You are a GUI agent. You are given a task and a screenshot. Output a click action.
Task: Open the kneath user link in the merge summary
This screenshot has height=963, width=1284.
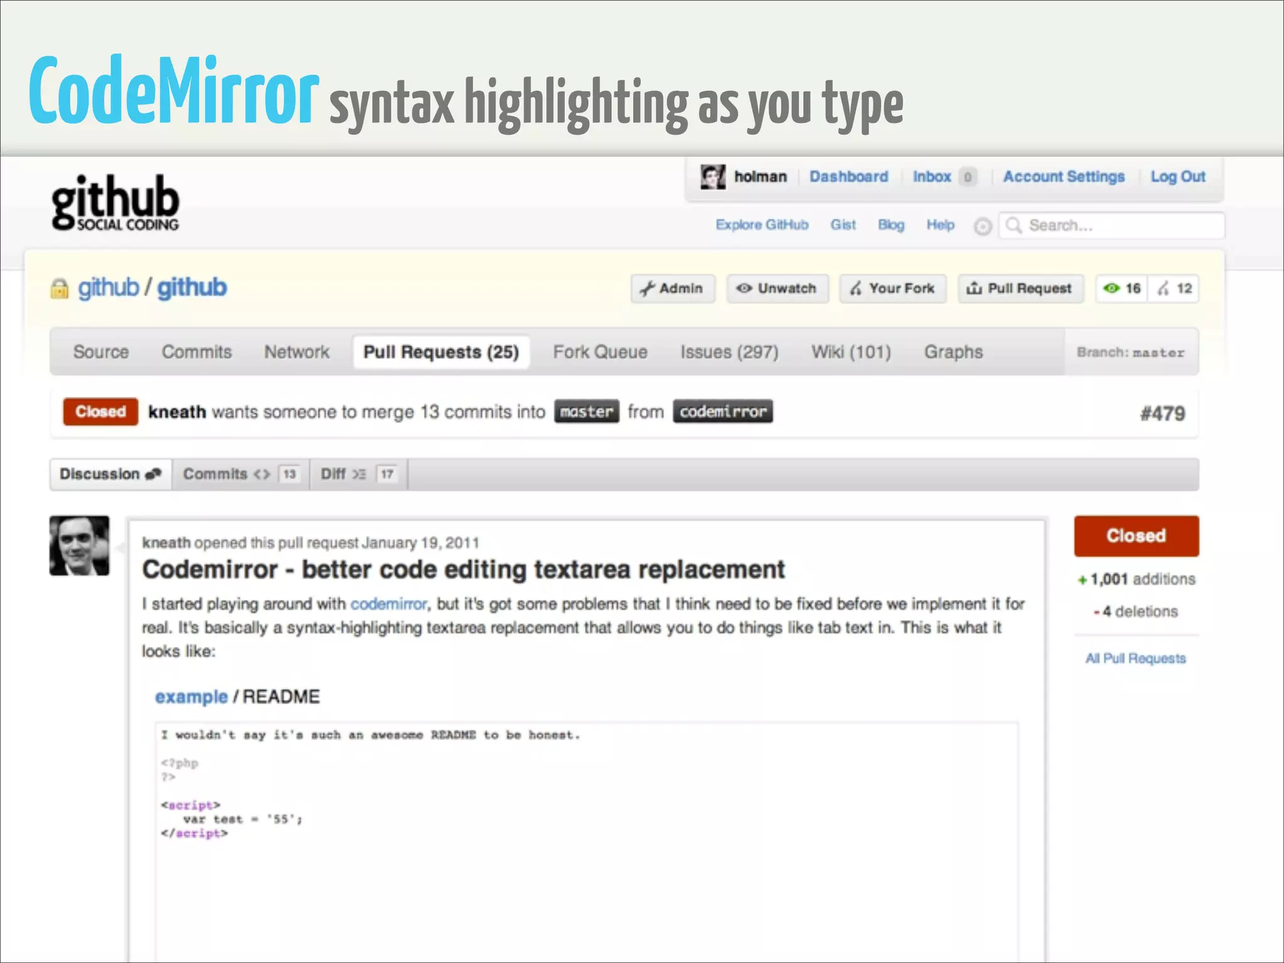pyautogui.click(x=177, y=412)
